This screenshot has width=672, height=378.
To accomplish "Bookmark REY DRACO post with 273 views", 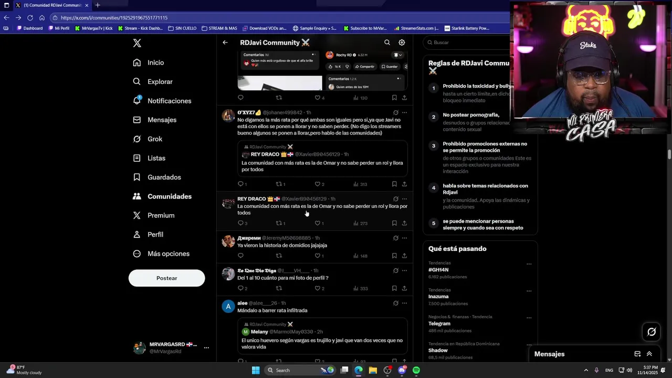I will pyautogui.click(x=394, y=223).
